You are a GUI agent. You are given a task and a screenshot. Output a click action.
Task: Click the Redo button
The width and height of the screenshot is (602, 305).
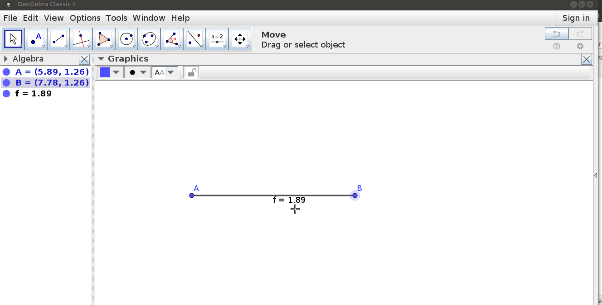click(x=580, y=34)
